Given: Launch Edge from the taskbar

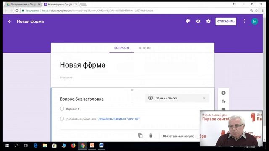Looking at the screenshot, I should pos(35,146).
